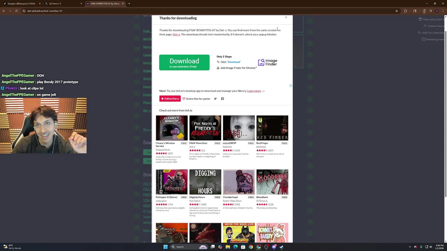Switch to the Home / X tab
Screen dimensions: 447x251
(x=63, y=3)
